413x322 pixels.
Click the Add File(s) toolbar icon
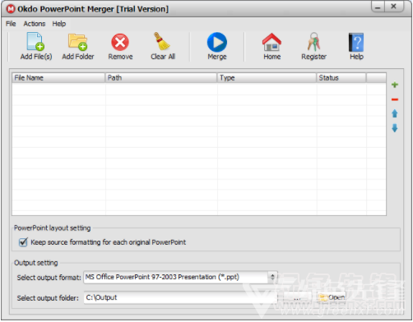(x=36, y=42)
